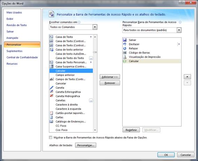Select Caixa de texto AutoDim... command
The image size is (198, 161).
coord(71,54)
